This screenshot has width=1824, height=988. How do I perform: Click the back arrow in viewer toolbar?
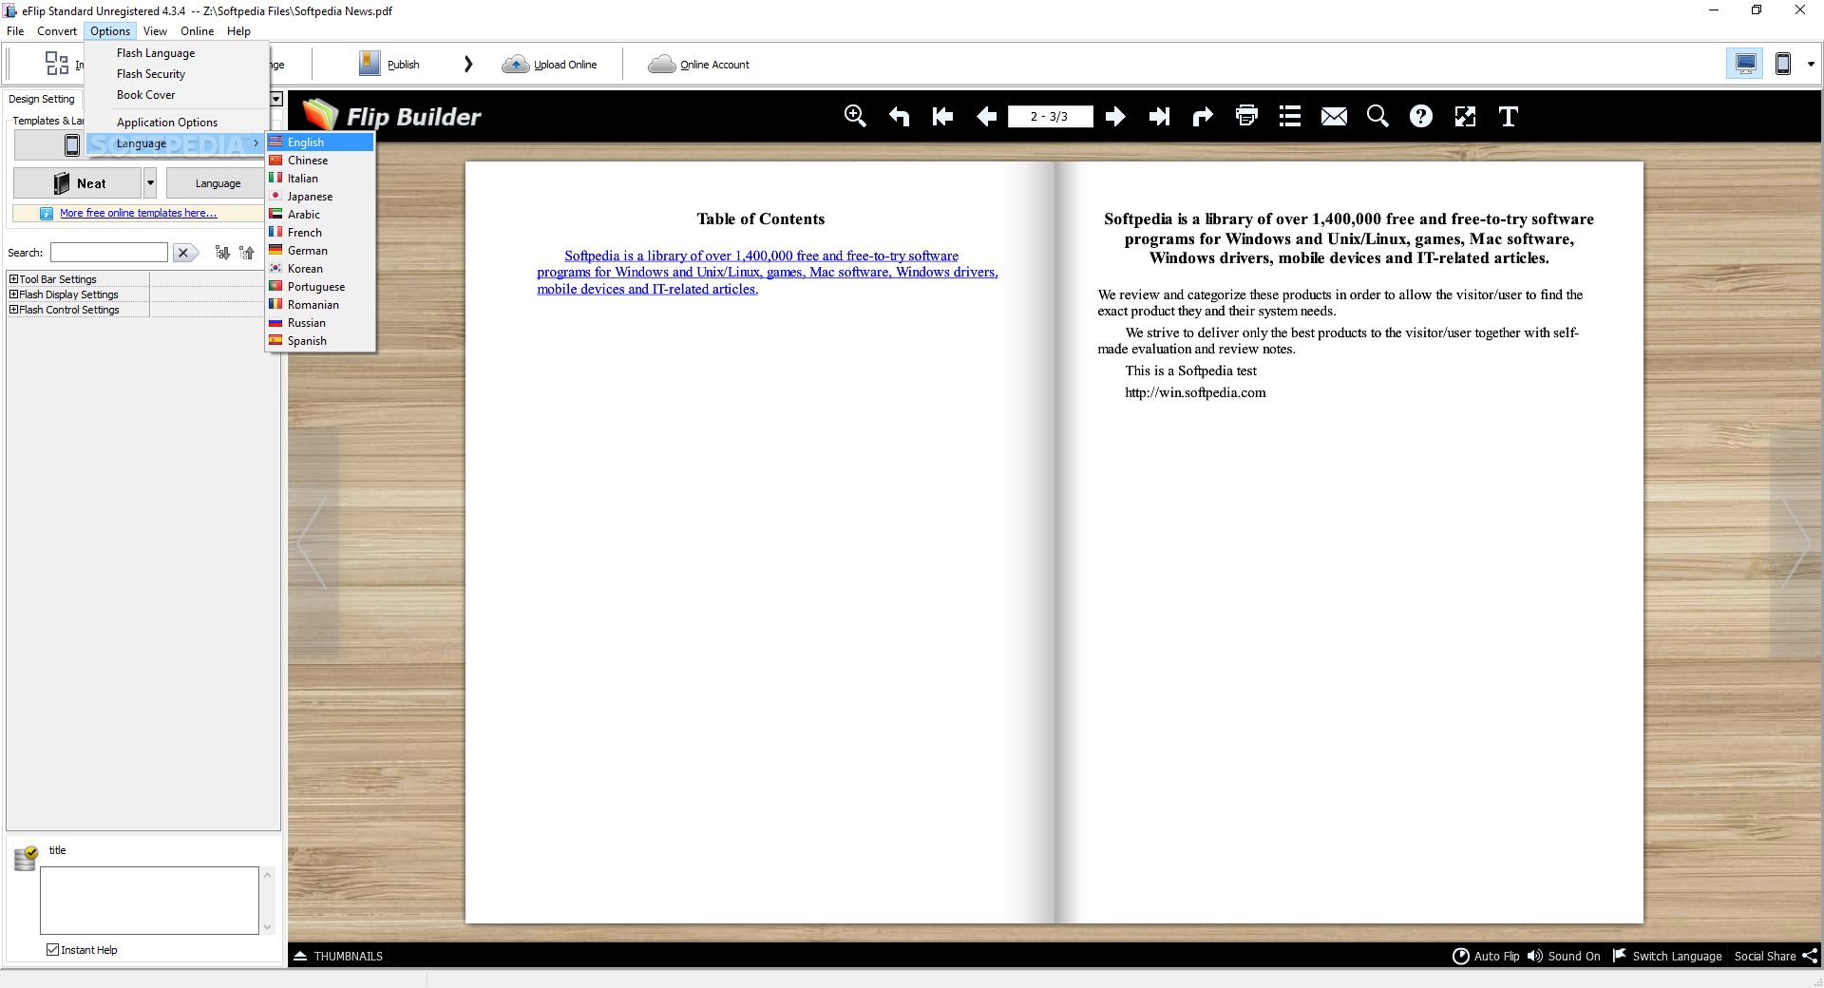pos(899,116)
